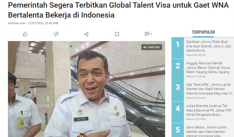Open the share icon options
The width and height of the screenshot is (234, 137).
tap(86, 34)
